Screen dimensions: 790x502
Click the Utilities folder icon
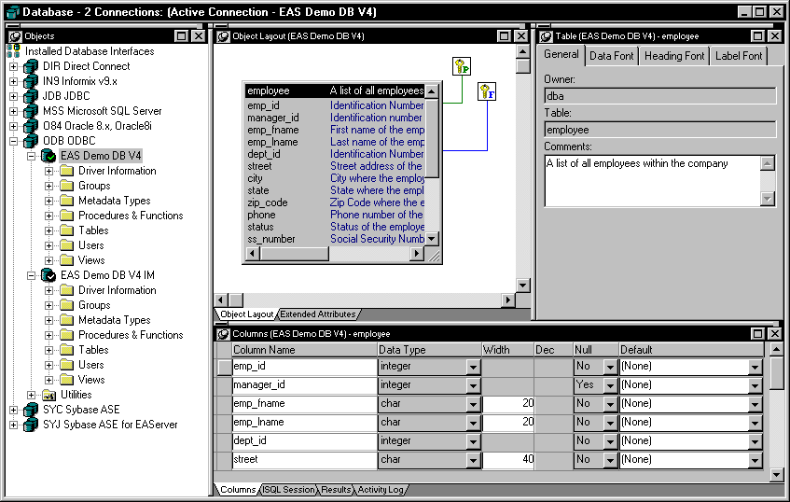click(49, 395)
